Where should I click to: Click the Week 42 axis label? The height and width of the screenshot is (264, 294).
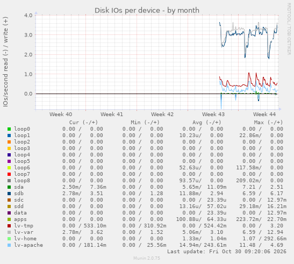coord(162,115)
